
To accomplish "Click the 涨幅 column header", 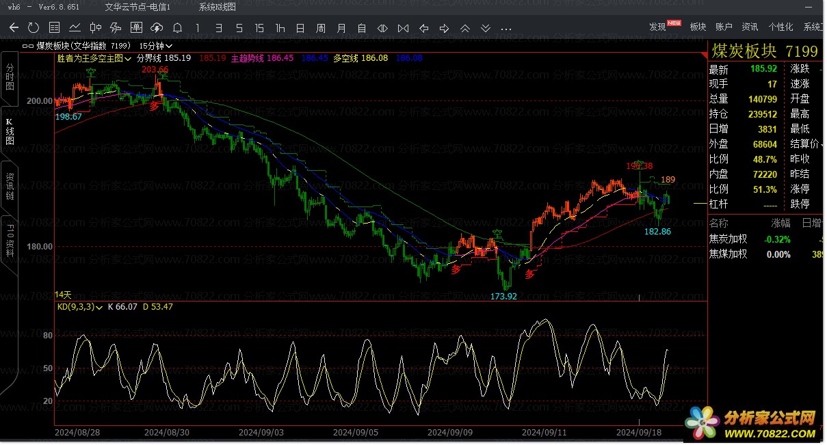I will coord(781,224).
